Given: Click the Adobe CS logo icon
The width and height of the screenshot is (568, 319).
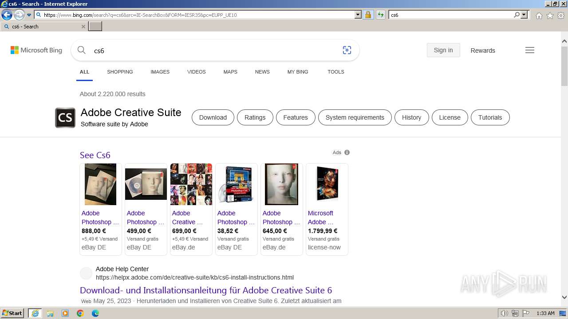Looking at the screenshot, I should (x=65, y=118).
